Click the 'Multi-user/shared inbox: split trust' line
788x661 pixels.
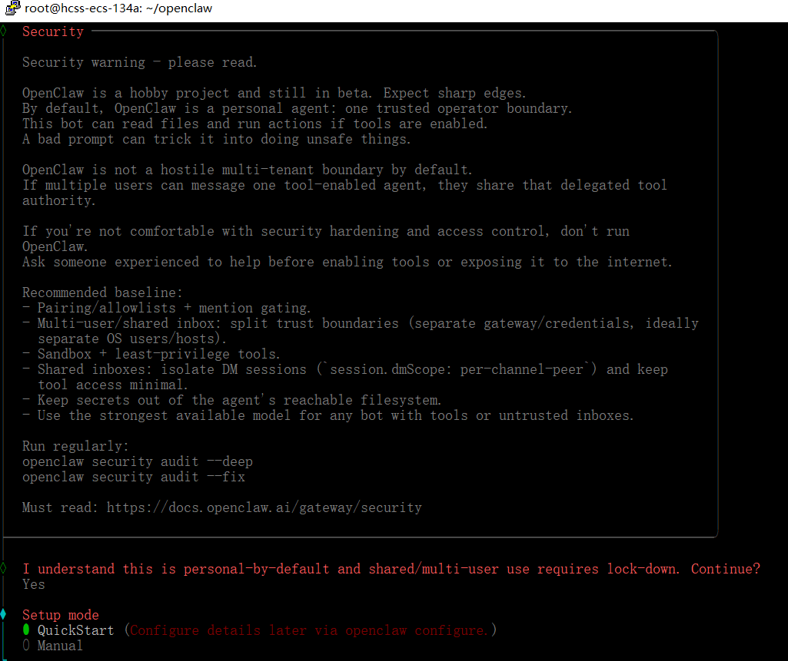[361, 331]
